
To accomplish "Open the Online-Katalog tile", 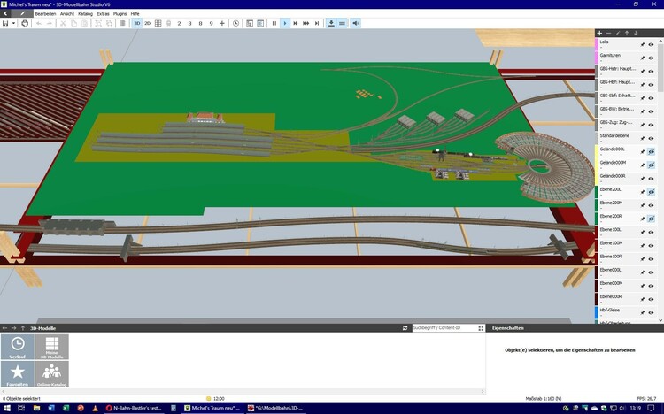I will [x=51, y=374].
